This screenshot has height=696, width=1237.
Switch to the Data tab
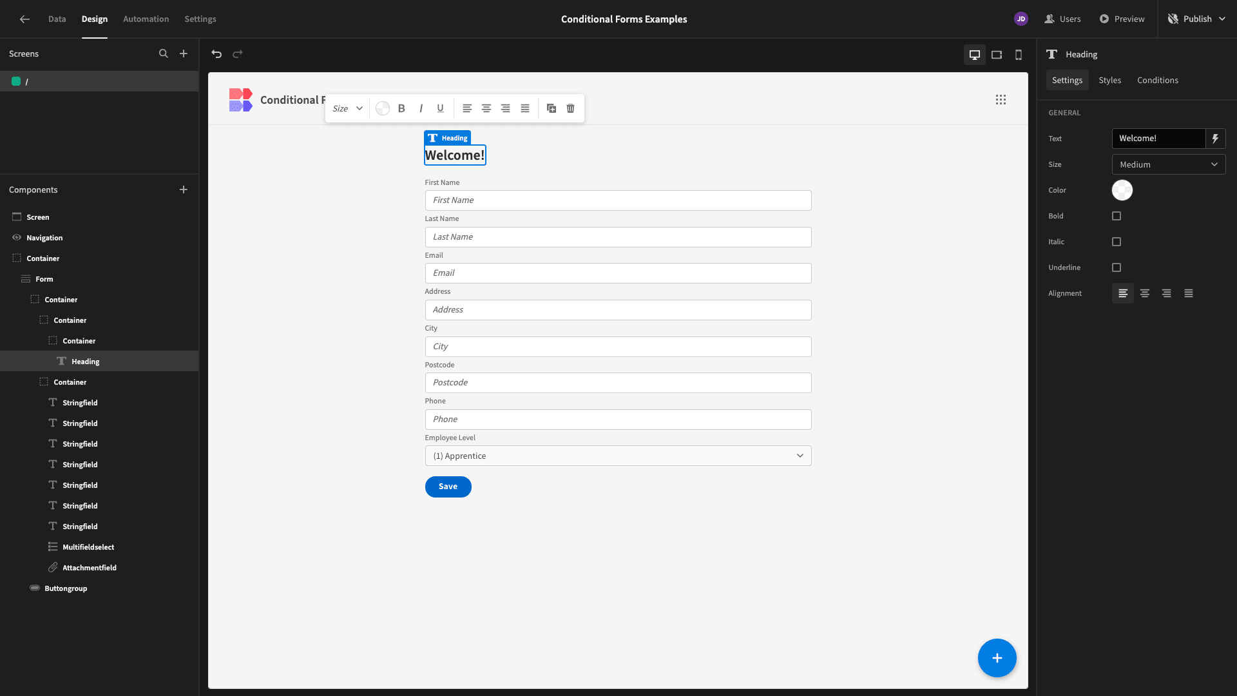point(57,19)
